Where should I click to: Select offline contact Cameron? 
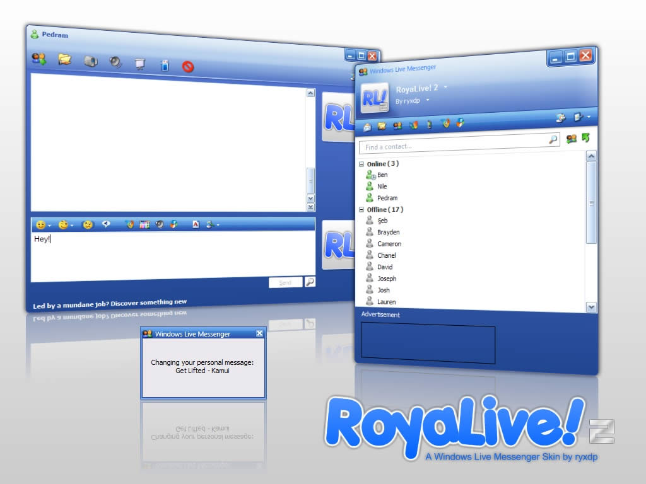pos(384,244)
